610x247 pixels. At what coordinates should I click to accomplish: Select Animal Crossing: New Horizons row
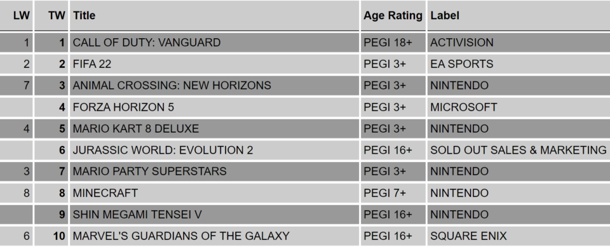pyautogui.click(x=305, y=86)
